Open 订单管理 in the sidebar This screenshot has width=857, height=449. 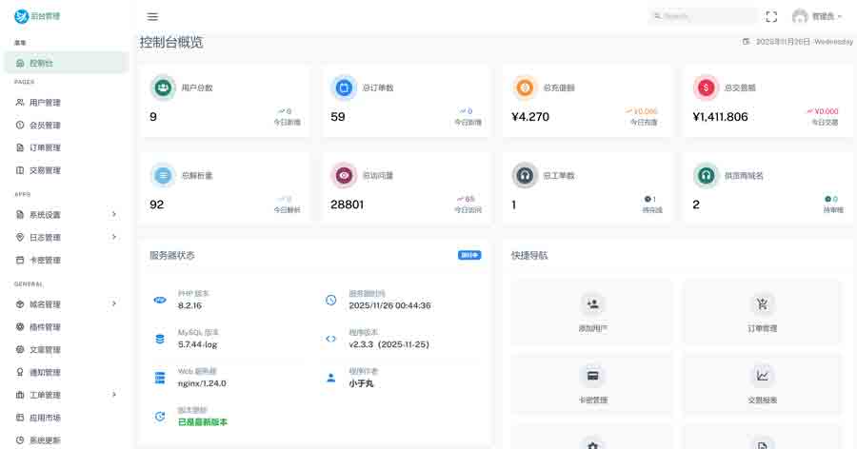click(x=44, y=148)
